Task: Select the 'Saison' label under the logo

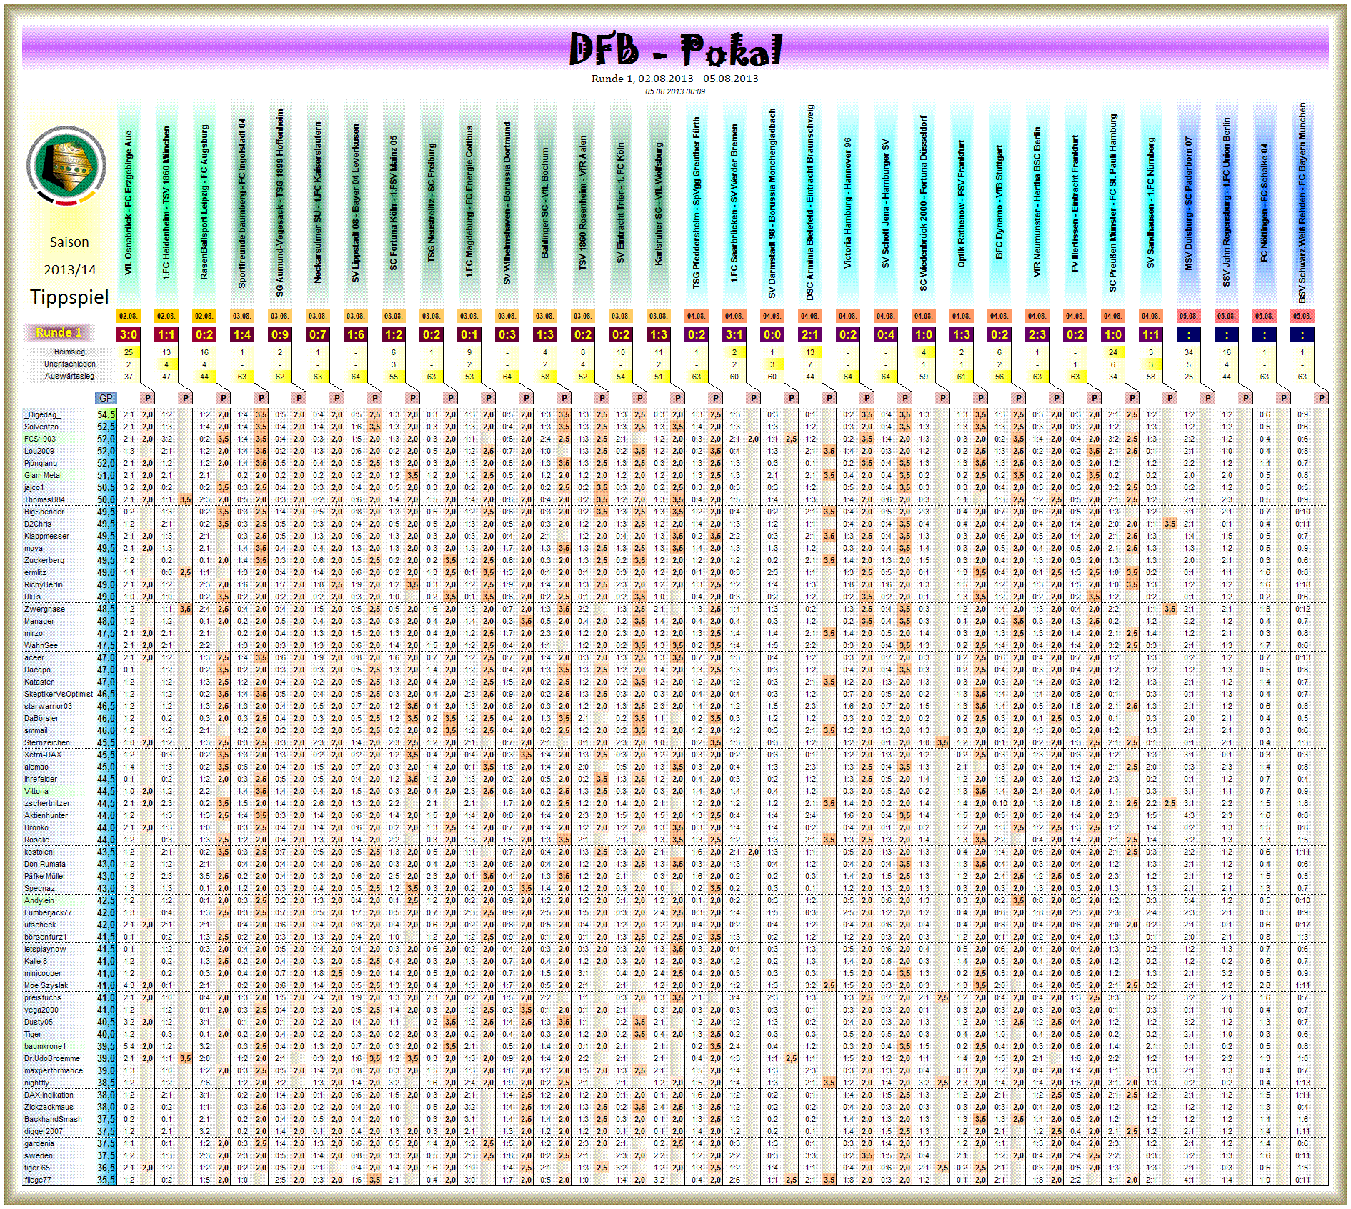Action: tap(69, 242)
